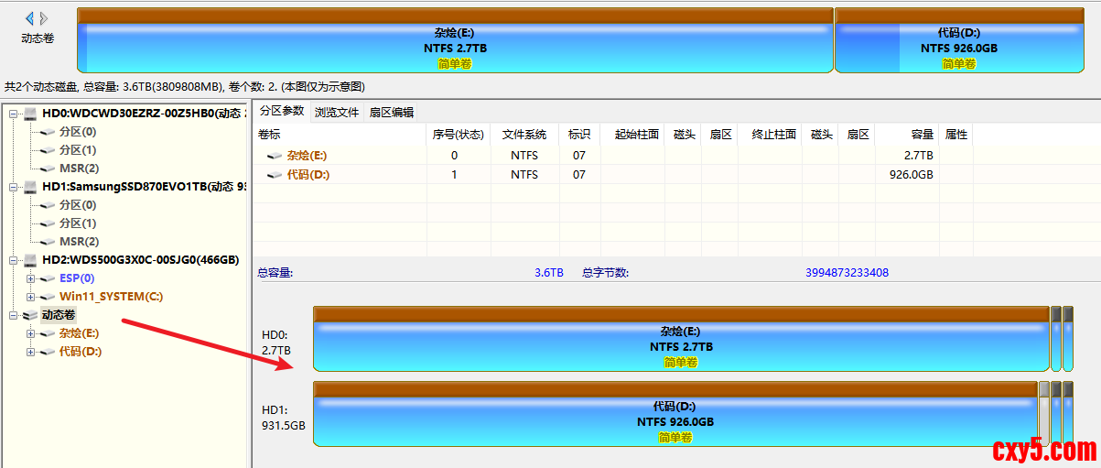
Task: Click the hard disk icon beside HD2:WDS500G3X0C
Action: (30, 260)
